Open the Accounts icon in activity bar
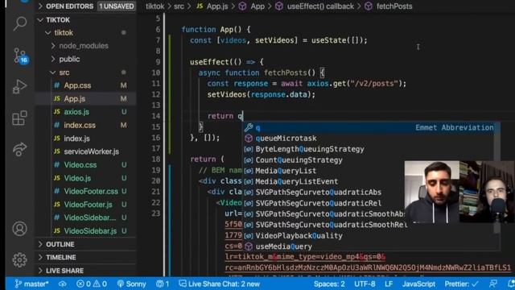Image resolution: width=515 pixels, height=290 pixels. [x=19, y=229]
